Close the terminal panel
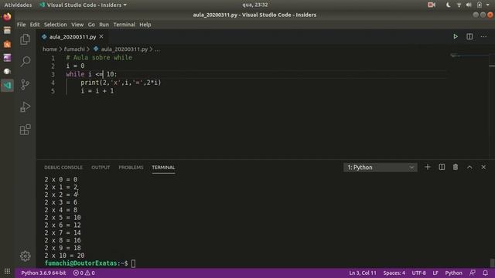Screen dimensions: 495x278 [x=483, y=167]
